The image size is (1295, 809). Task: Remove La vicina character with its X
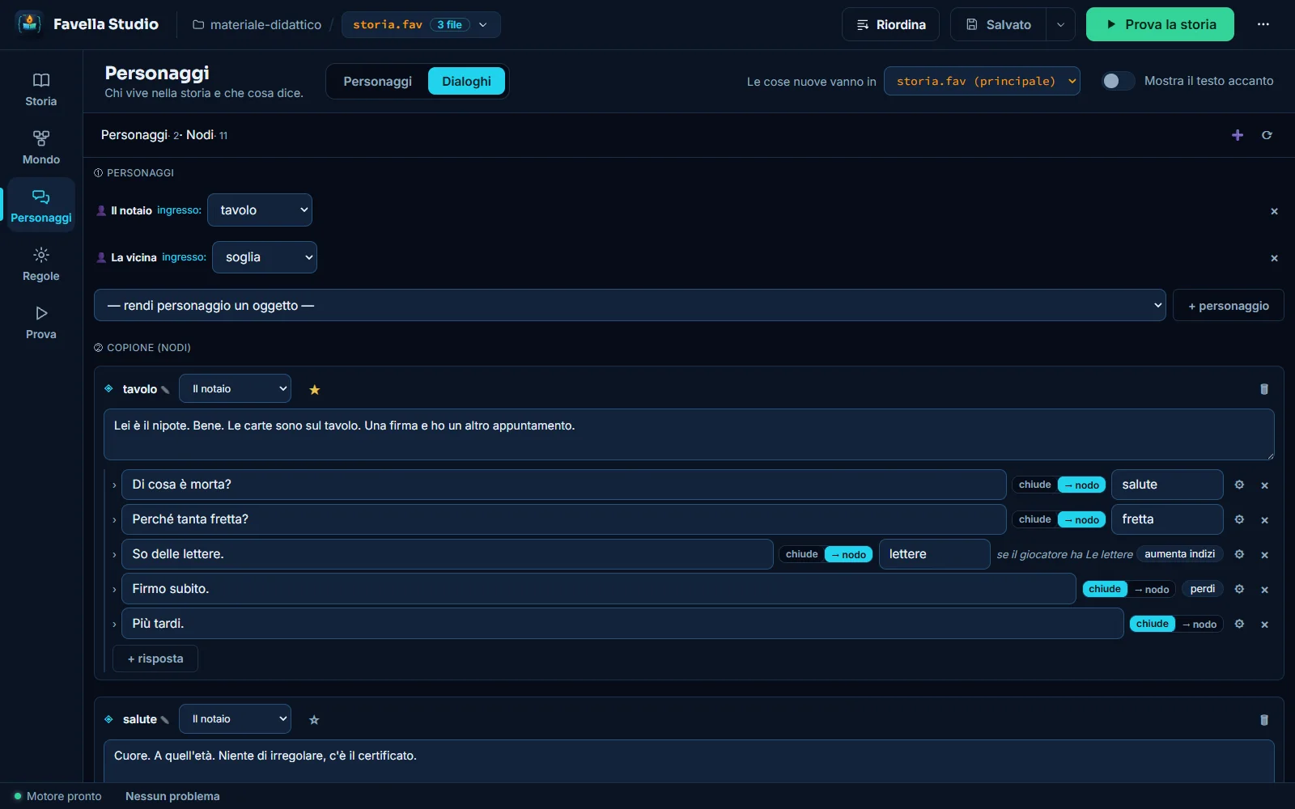point(1274,258)
